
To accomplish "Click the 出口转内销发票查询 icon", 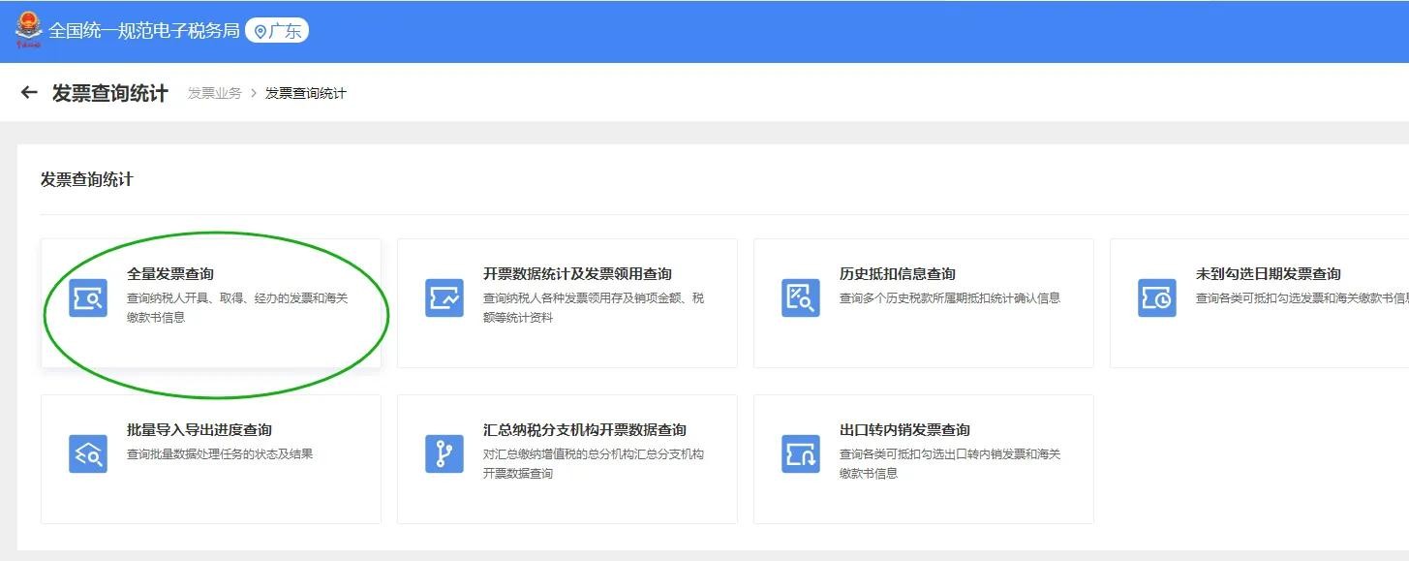I will click(801, 453).
